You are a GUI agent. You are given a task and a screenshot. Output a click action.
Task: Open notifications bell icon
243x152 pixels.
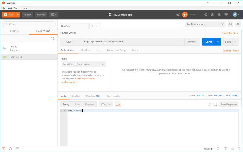pyautogui.click(x=219, y=15)
